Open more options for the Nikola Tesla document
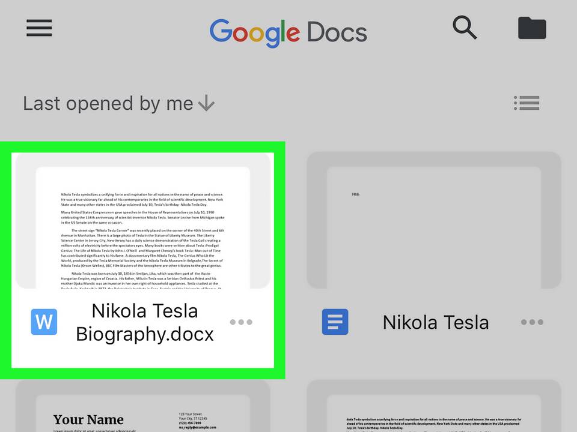The height and width of the screenshot is (432, 577). (x=532, y=322)
